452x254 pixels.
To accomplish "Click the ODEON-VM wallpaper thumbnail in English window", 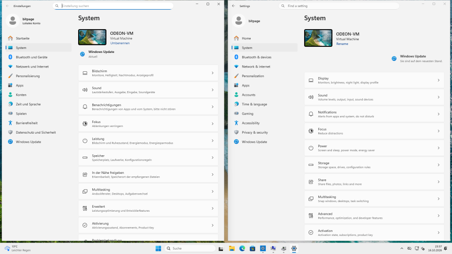I will click(x=318, y=38).
